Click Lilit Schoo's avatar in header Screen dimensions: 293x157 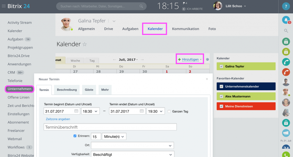[x=218, y=6]
